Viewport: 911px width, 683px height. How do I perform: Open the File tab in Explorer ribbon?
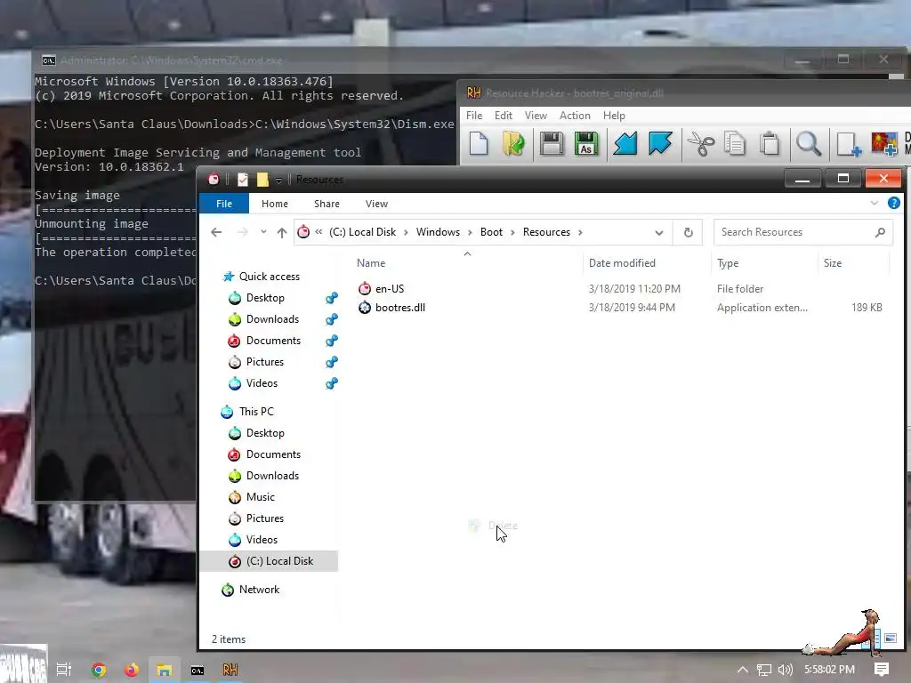coord(224,204)
